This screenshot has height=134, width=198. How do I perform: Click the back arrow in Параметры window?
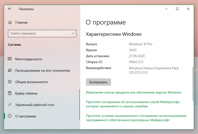(10, 9)
